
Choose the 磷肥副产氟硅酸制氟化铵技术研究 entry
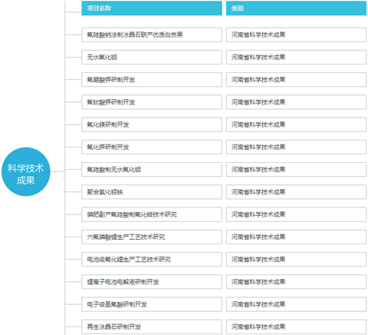[152, 214]
